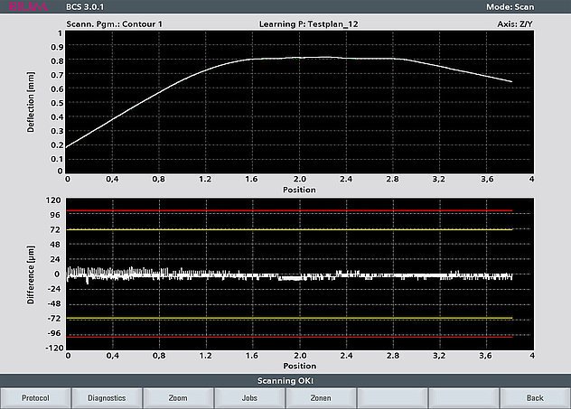Click the 'BCS 3.0.1' title text
Image resolution: width=571 pixels, height=409 pixels.
87,7
